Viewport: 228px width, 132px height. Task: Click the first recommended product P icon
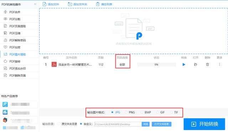[5, 104]
